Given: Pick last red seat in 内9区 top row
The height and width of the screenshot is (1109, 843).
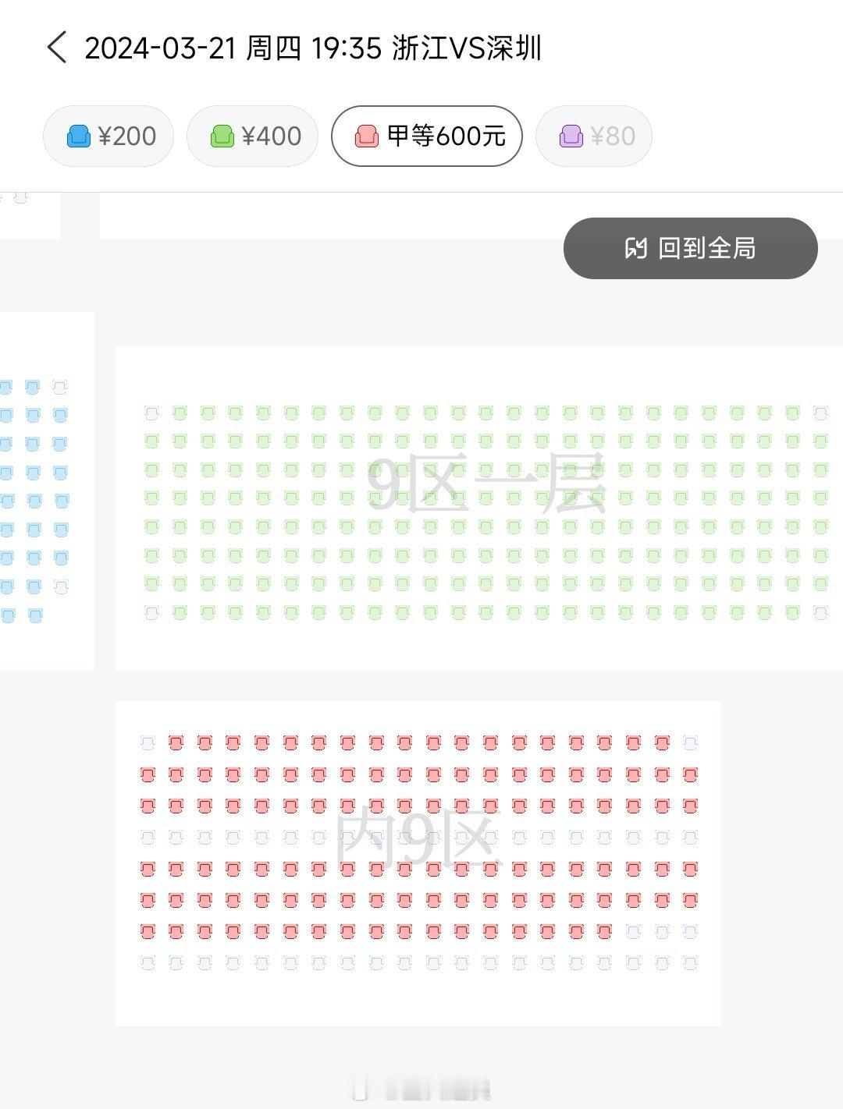Looking at the screenshot, I should tap(662, 742).
